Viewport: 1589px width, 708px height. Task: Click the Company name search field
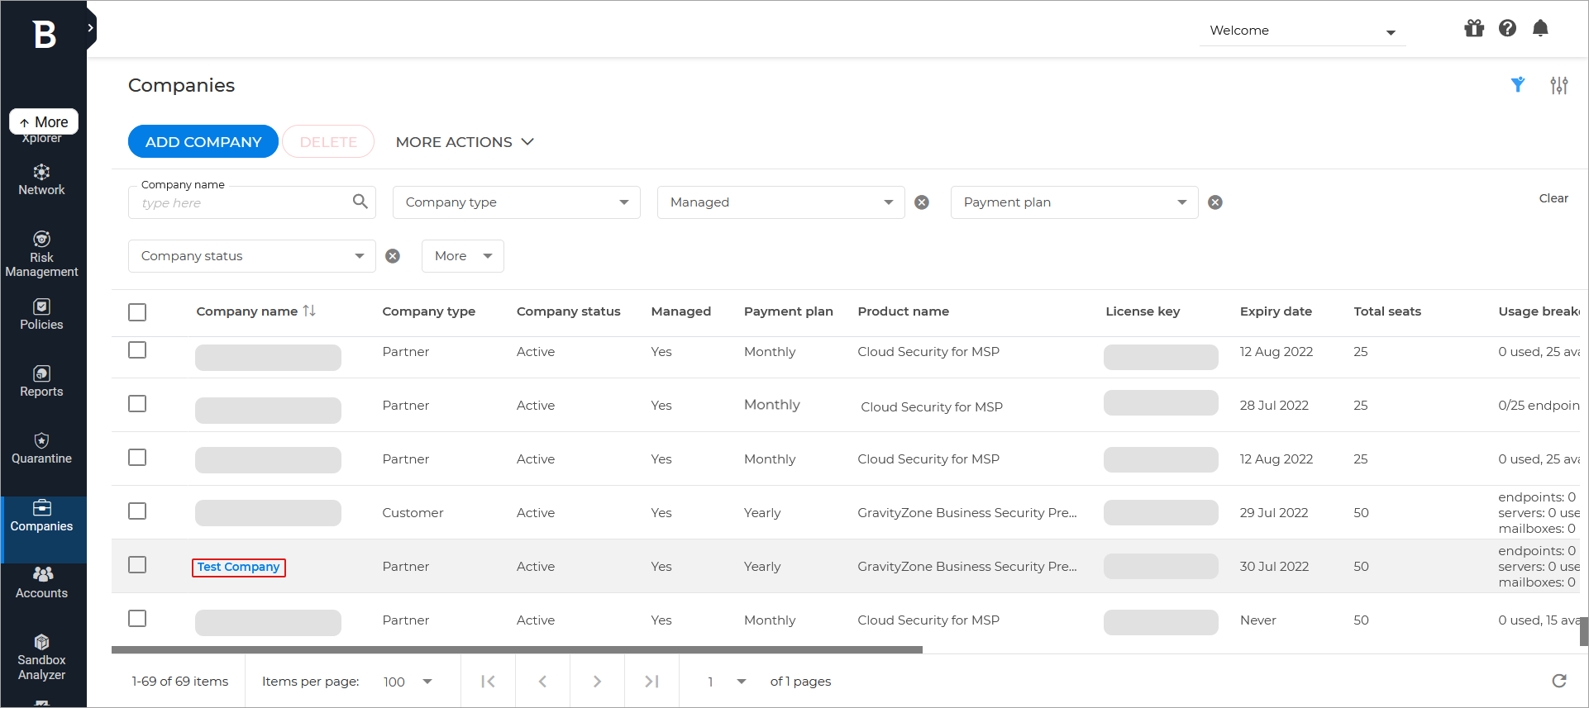pyautogui.click(x=244, y=203)
